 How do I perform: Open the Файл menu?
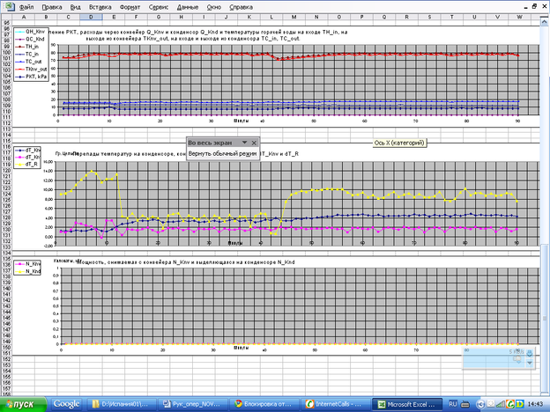coord(26,7)
